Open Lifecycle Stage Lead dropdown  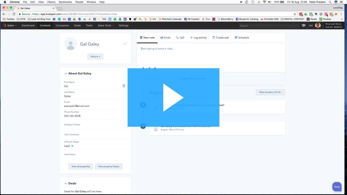pos(69,146)
